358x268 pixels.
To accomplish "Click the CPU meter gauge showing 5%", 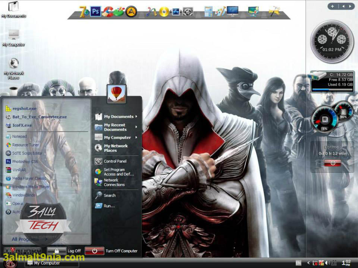I will coord(325,119).
